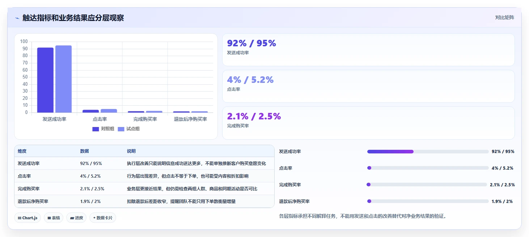Click the 发送成功率 pilot group bar
This screenshot has height=237, width=529.
[63, 79]
